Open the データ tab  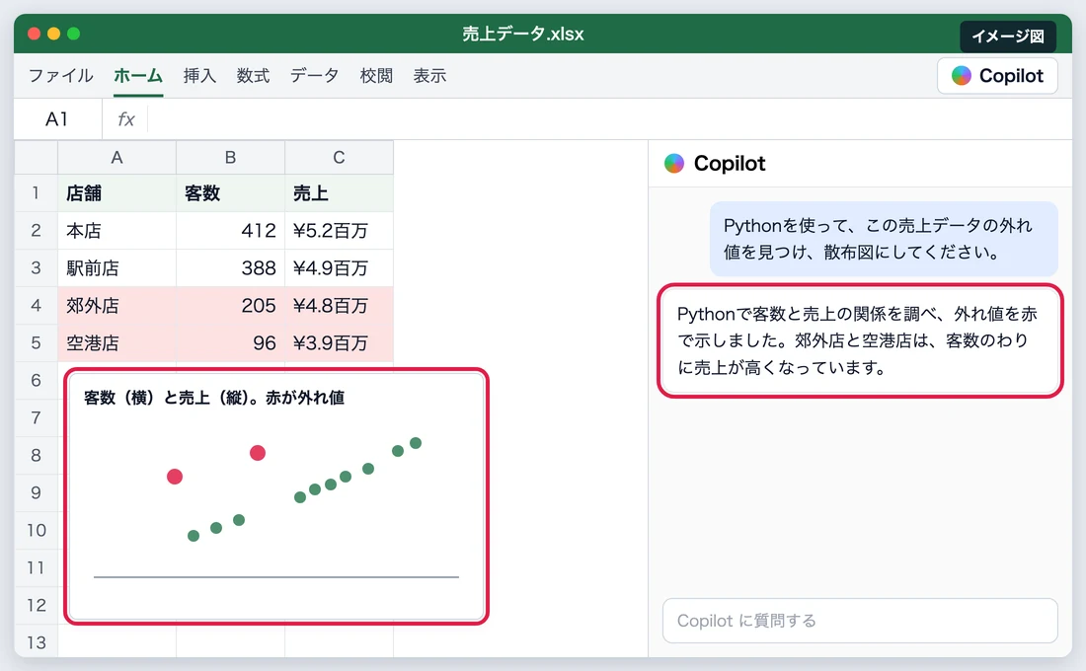pos(314,75)
